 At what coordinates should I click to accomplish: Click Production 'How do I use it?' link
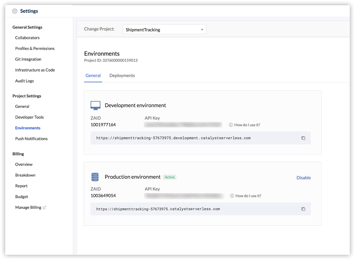click(x=248, y=196)
